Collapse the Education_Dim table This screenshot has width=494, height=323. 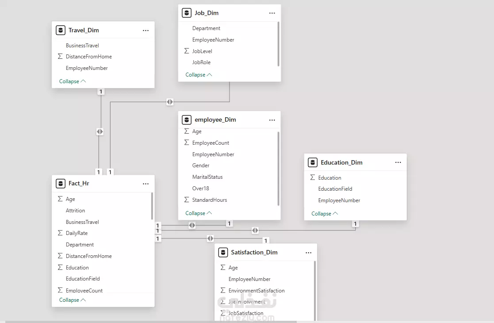[x=325, y=214]
